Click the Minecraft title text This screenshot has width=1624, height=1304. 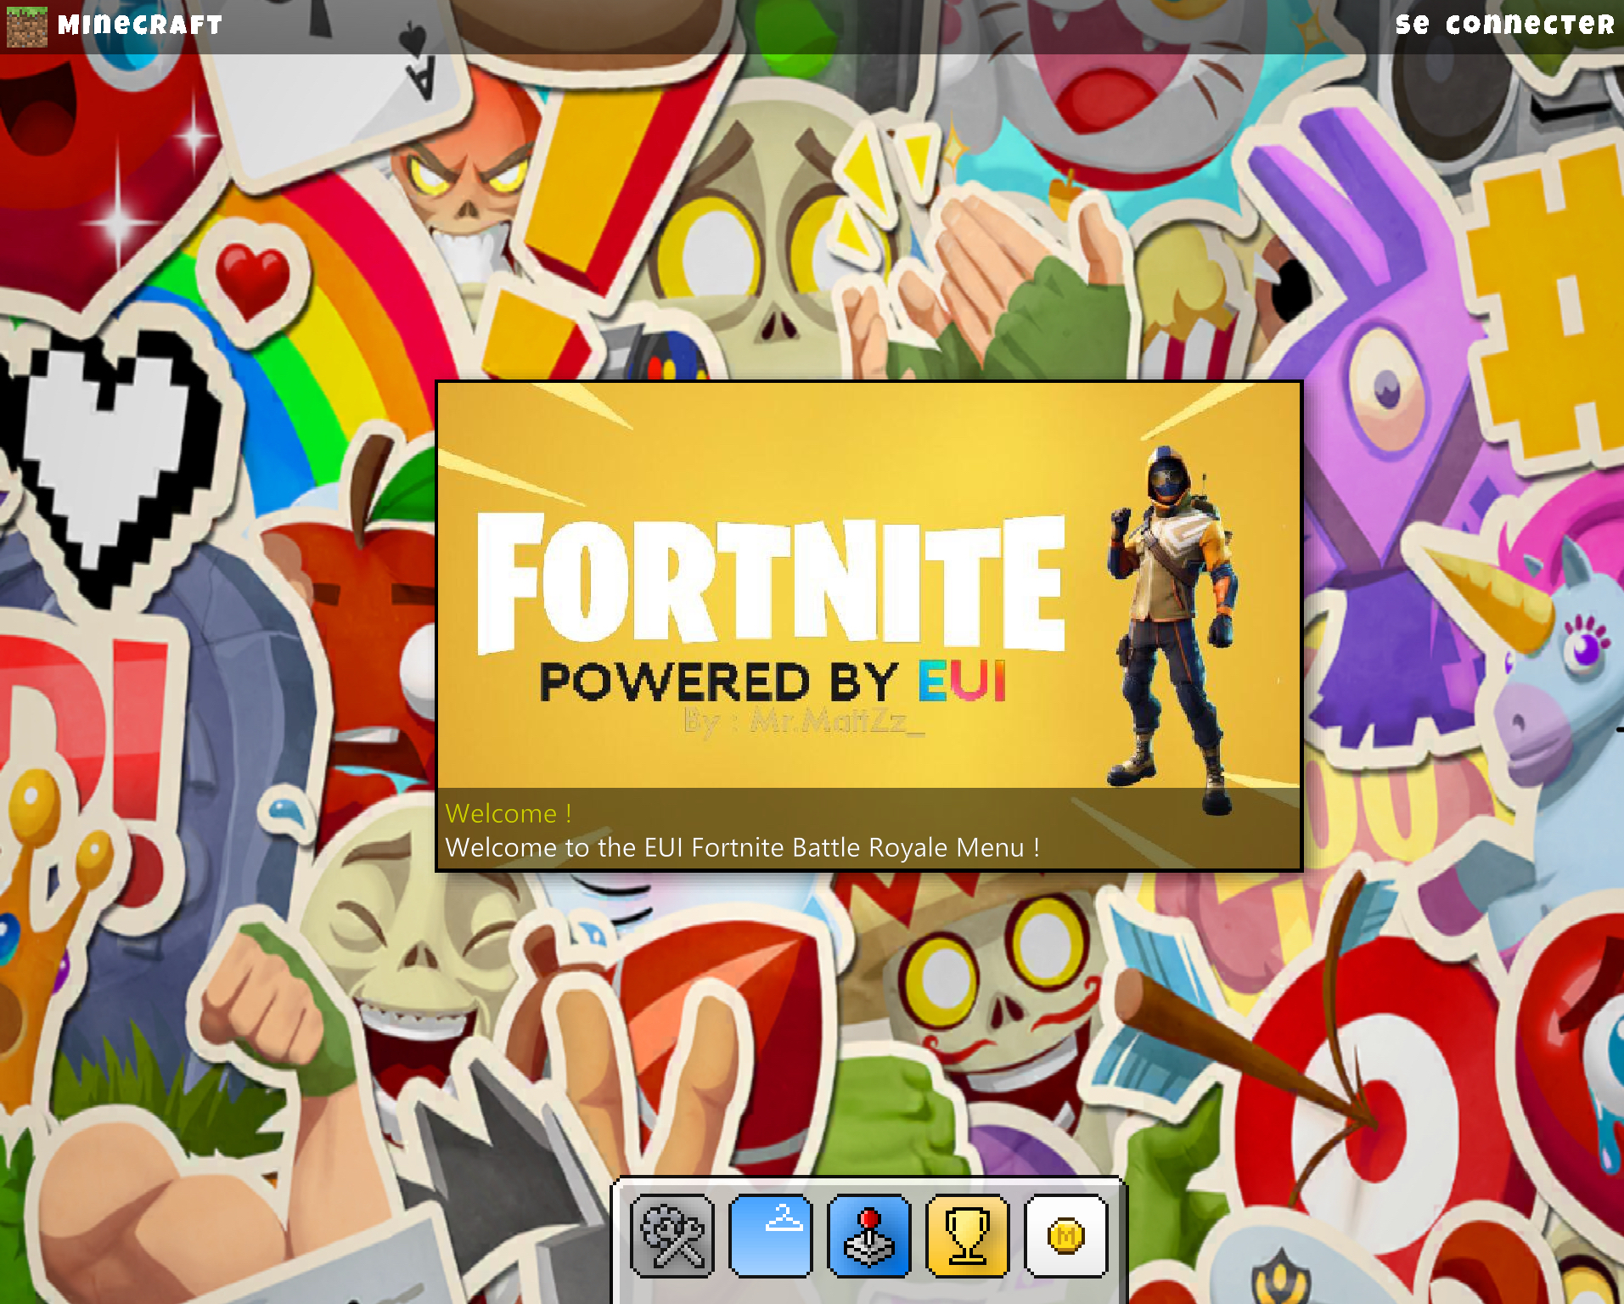140,25
